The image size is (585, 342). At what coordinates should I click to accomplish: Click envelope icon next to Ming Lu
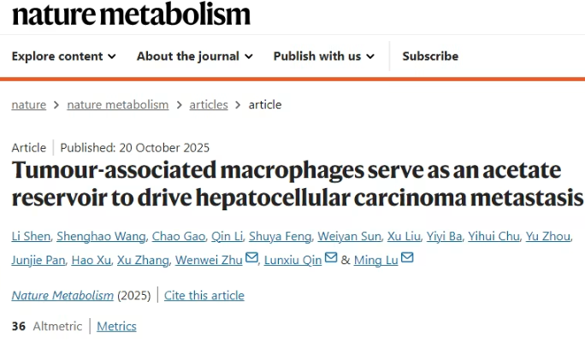point(407,257)
